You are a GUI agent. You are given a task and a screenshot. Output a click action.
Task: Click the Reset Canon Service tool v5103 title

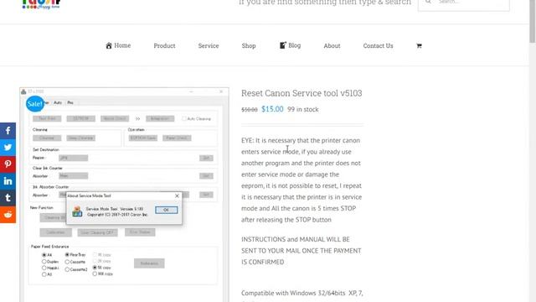301,93
